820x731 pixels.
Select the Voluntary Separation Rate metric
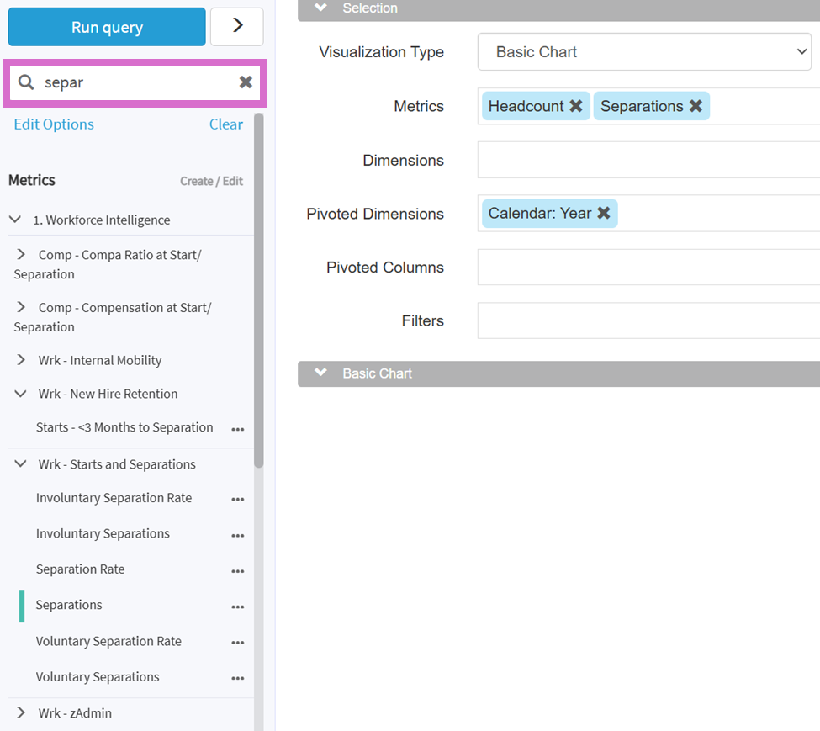point(108,641)
